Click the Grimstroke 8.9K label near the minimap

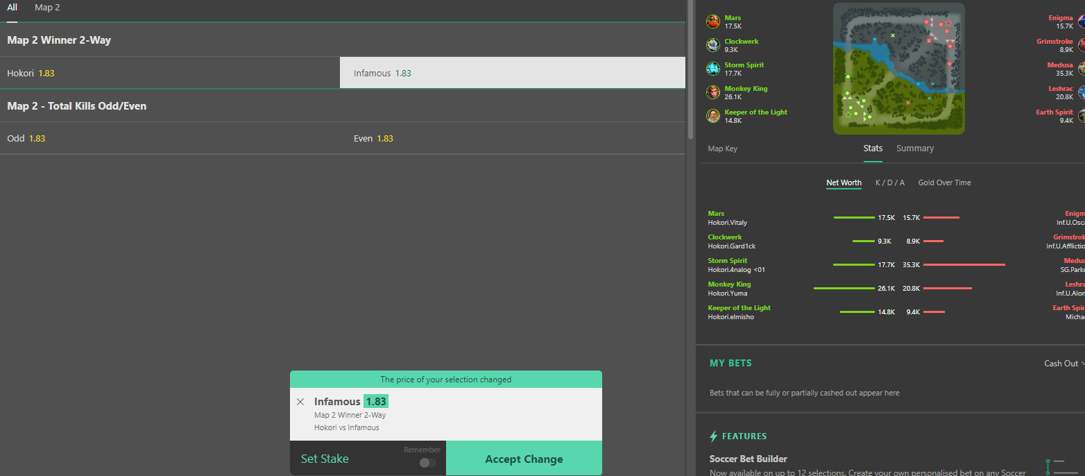1055,45
